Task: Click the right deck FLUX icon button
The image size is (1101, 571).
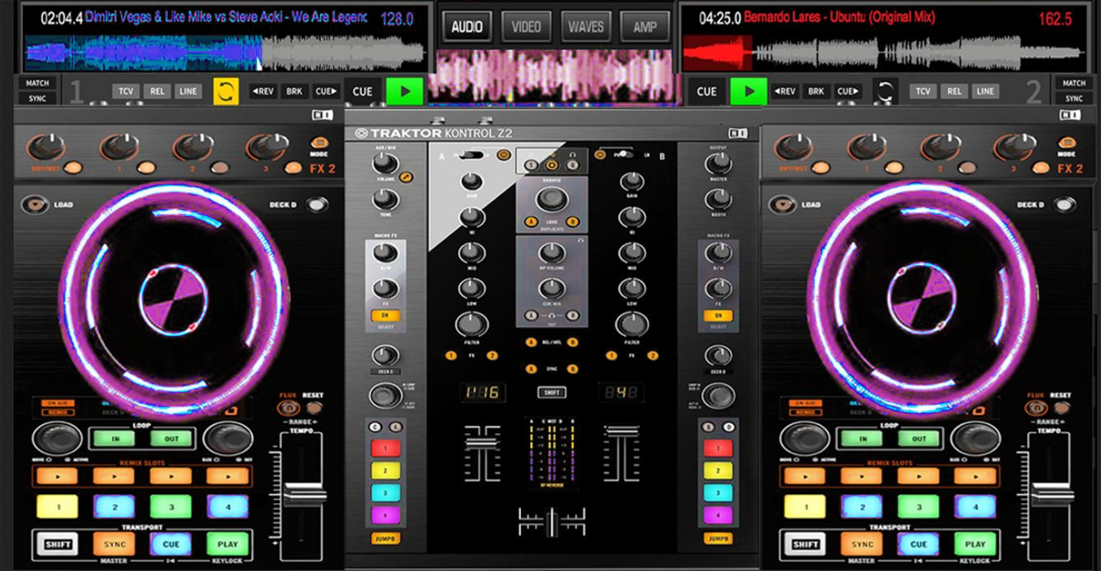Action: (1035, 408)
